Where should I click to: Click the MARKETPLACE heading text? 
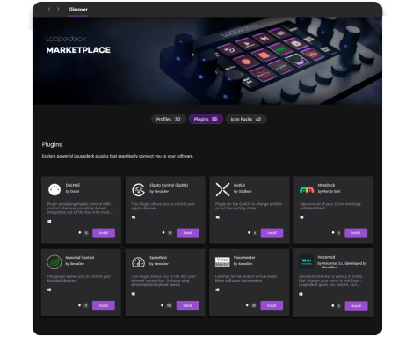pos(78,50)
